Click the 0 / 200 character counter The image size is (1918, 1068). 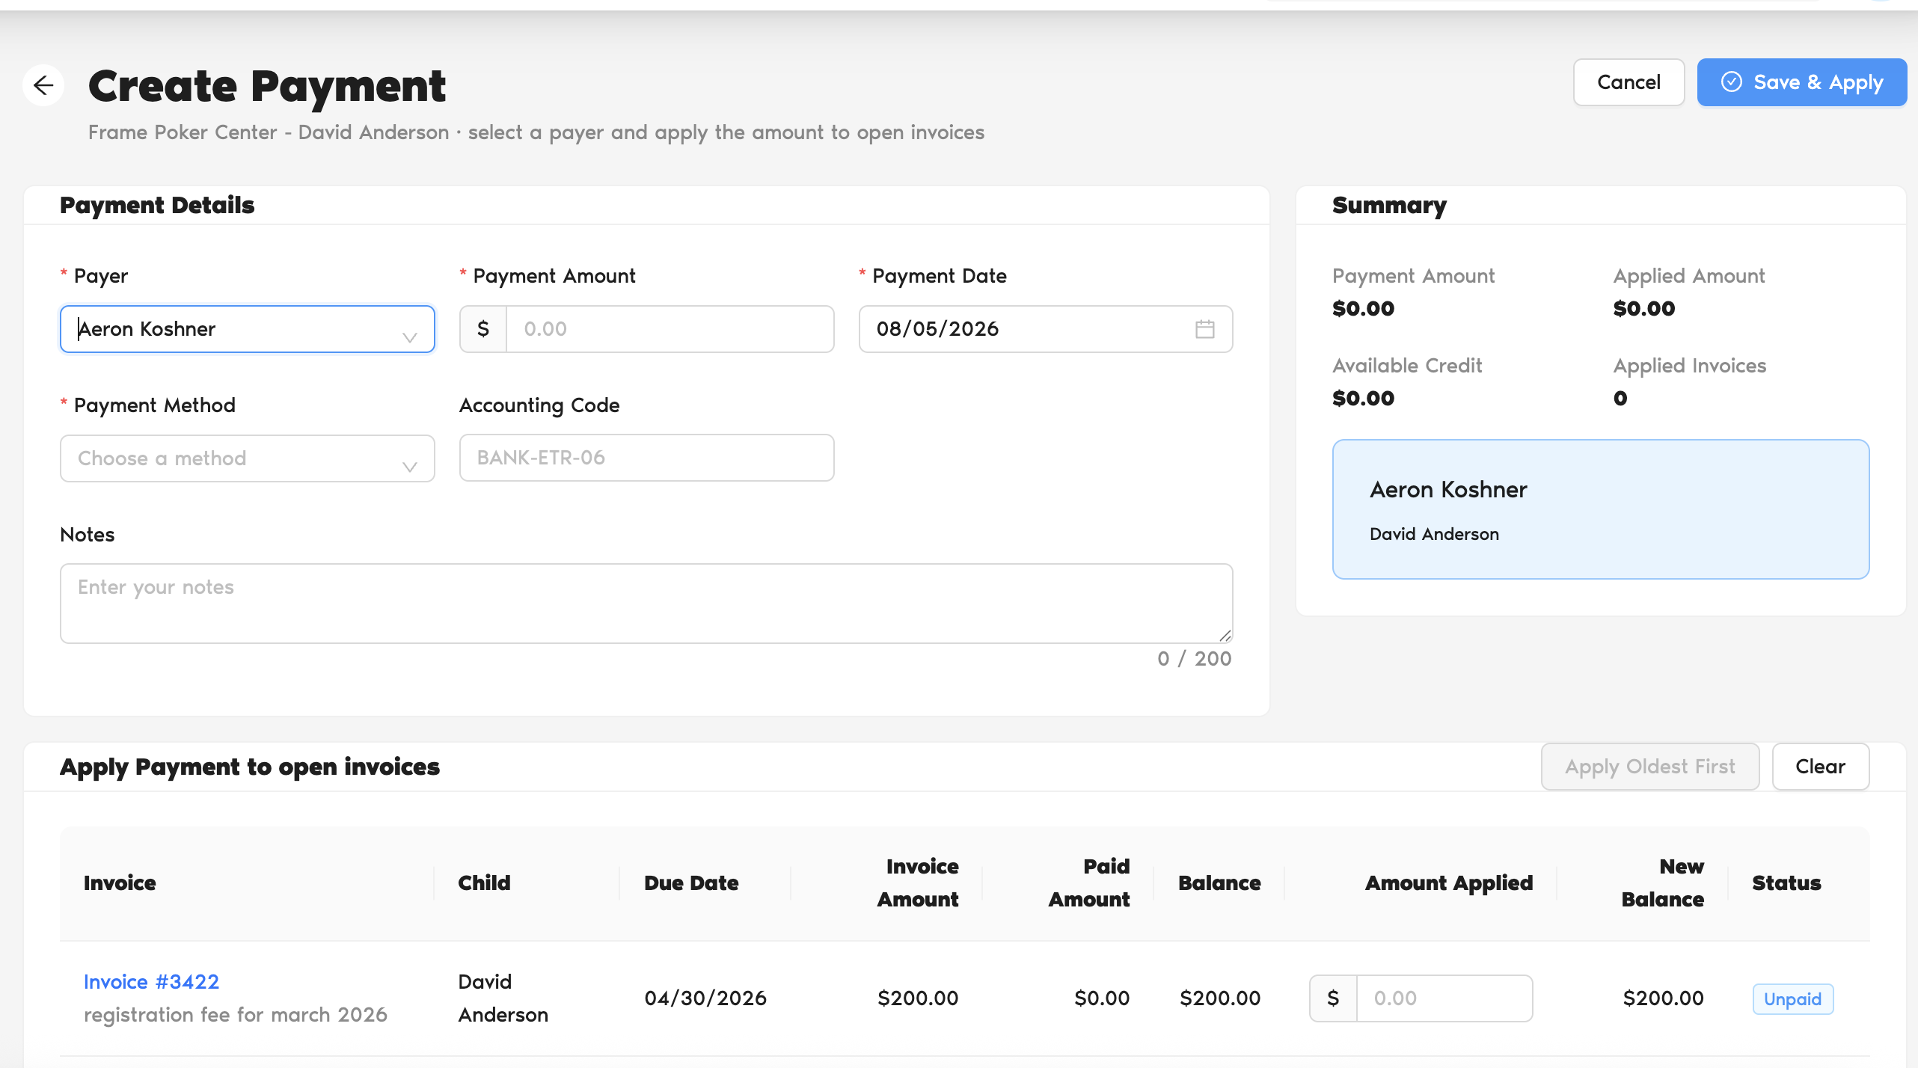point(1195,659)
